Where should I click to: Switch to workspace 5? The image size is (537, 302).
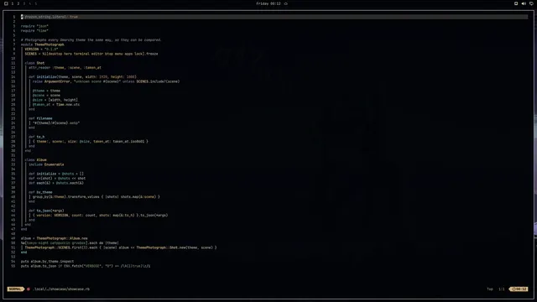click(35, 3)
